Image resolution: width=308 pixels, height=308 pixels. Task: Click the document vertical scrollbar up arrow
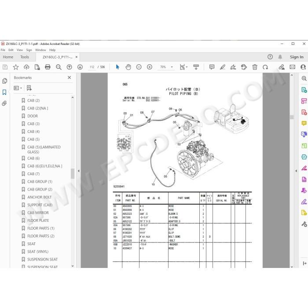pos(292,75)
